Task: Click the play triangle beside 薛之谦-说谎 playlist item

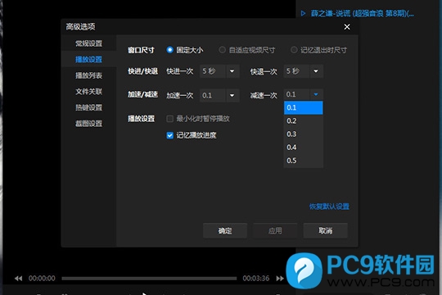Action: tap(303, 13)
